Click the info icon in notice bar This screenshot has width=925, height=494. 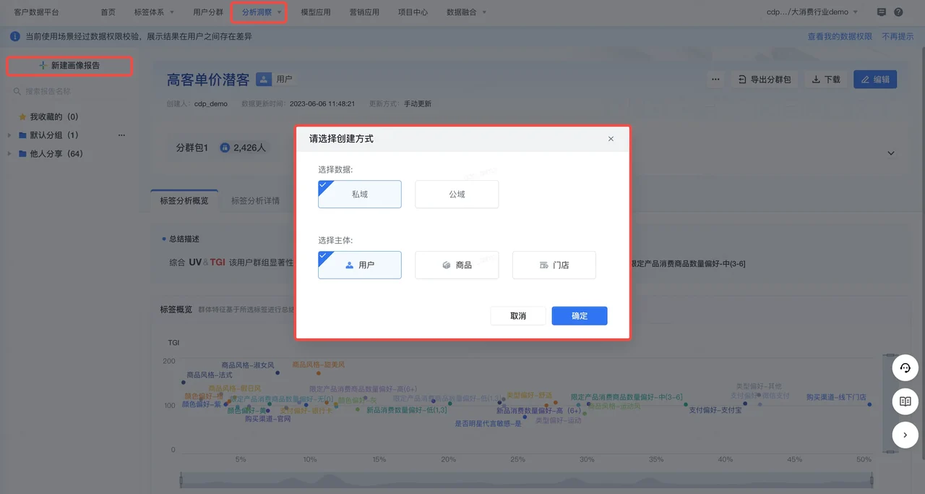tap(15, 36)
